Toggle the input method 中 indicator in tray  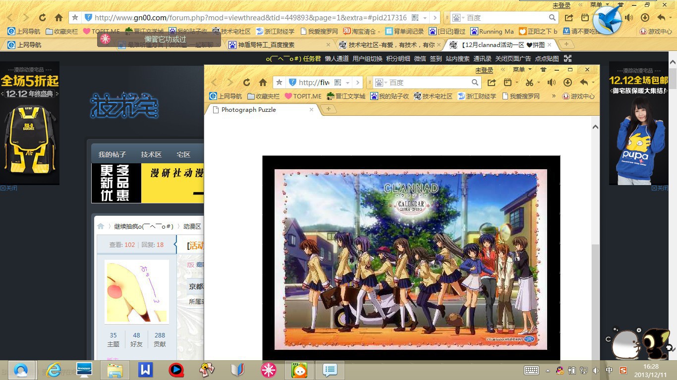click(x=609, y=371)
